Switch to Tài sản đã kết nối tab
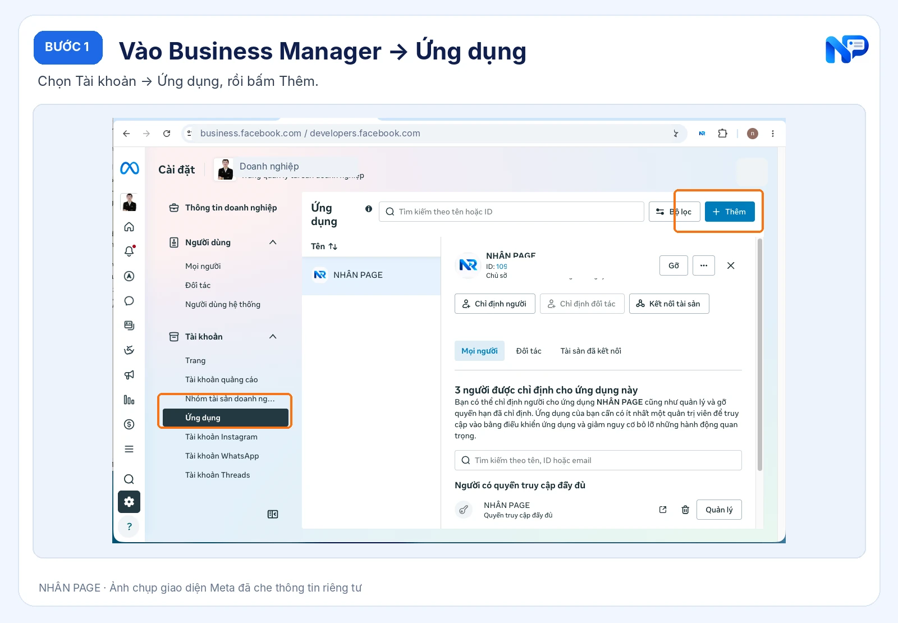This screenshot has width=898, height=623. coord(590,351)
